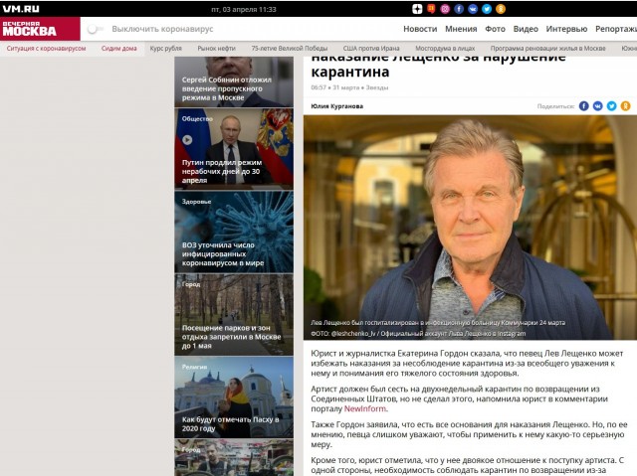Open Фото menu item
The image size is (637, 476).
coord(496,29)
